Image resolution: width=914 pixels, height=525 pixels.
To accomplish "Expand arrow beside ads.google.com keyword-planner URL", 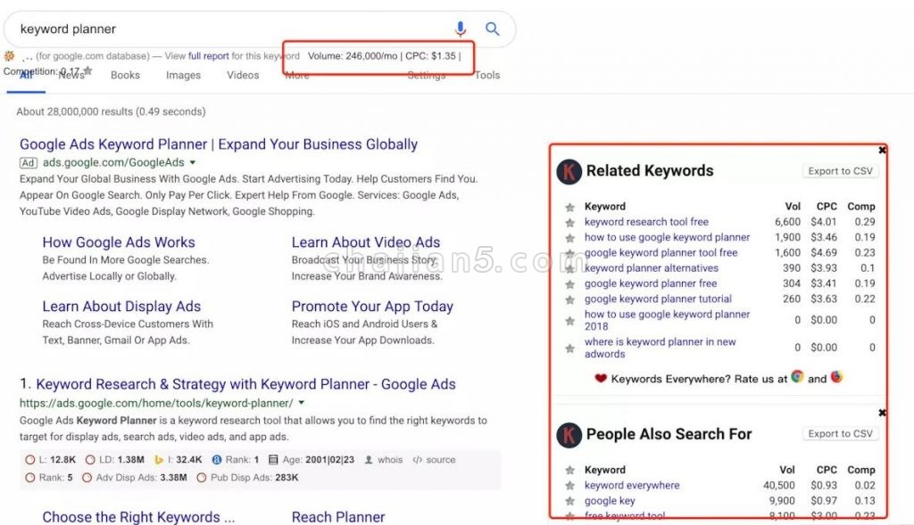I will (x=302, y=403).
